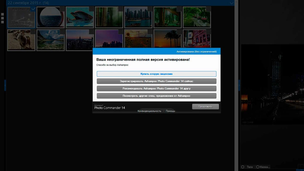Uncheck the Abu Dhabi.jpg thumbnail checkbox
Screen dimensions: 304x171
pos(33,9)
